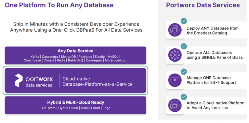
Task: Click checkmark badge above Operate ALL Databases
Action: (x=184, y=46)
